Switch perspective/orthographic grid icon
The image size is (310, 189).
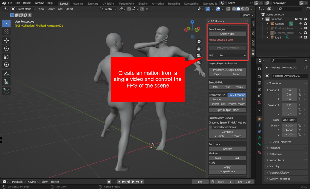[199, 63]
